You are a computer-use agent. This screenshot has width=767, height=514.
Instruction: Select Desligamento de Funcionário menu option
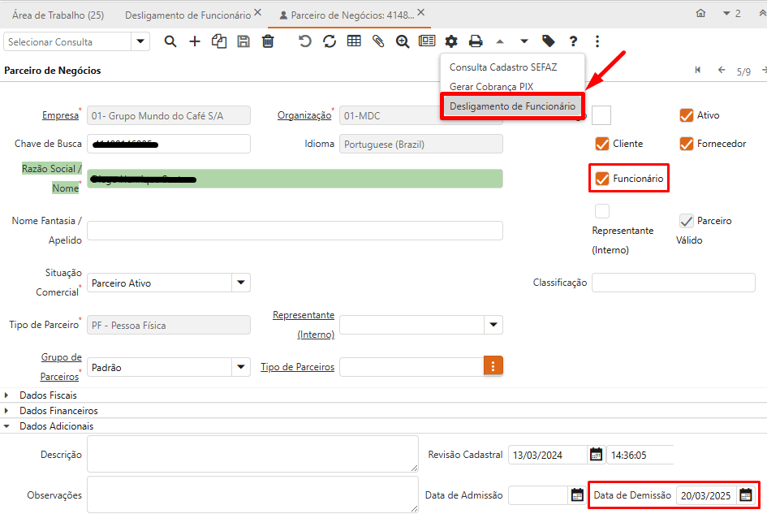tap(512, 106)
